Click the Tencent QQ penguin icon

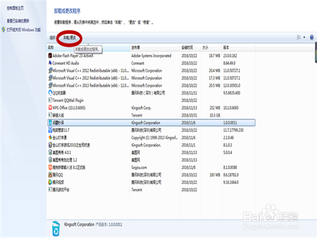50,175
